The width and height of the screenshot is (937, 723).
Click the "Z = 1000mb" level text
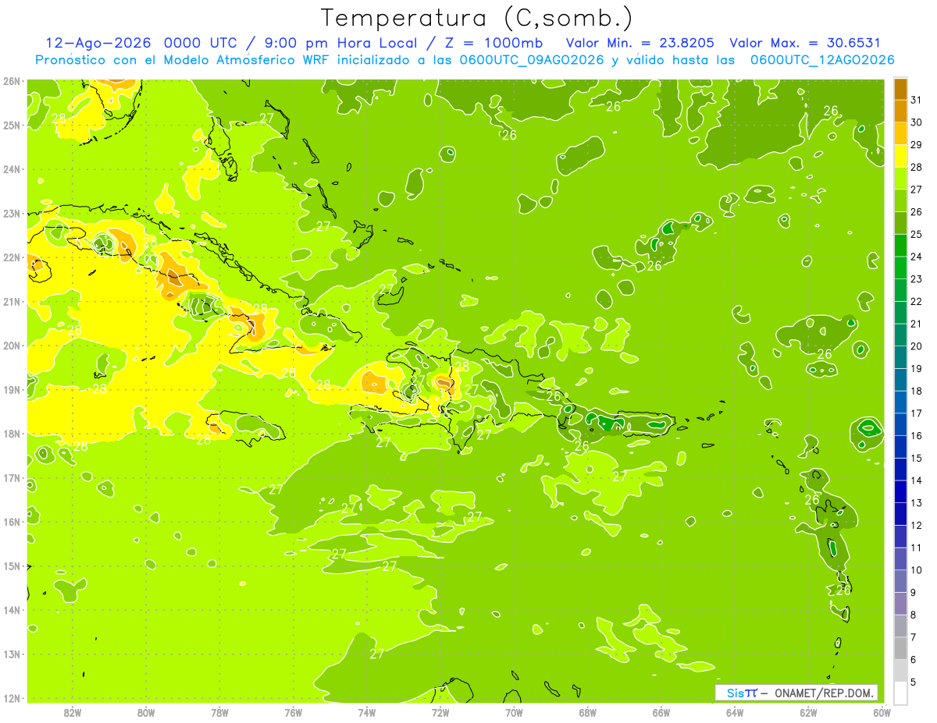pyautogui.click(x=494, y=43)
